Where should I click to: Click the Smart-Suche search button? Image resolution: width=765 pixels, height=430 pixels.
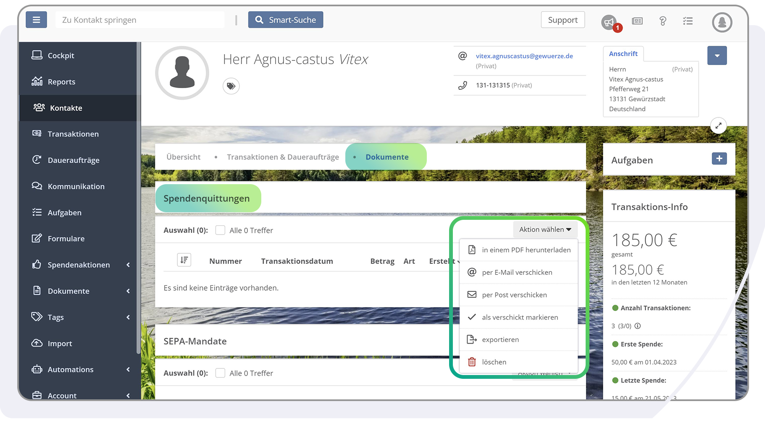[286, 20]
